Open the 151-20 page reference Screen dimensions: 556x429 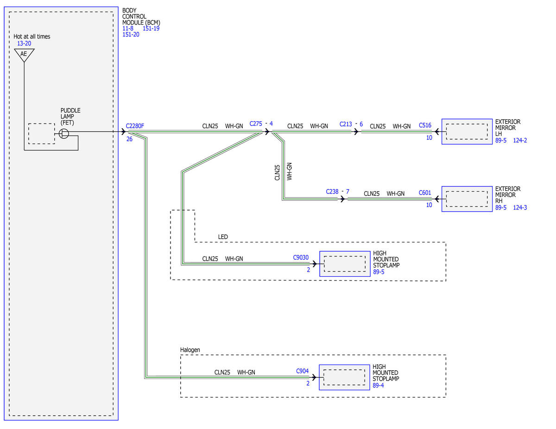[131, 34]
